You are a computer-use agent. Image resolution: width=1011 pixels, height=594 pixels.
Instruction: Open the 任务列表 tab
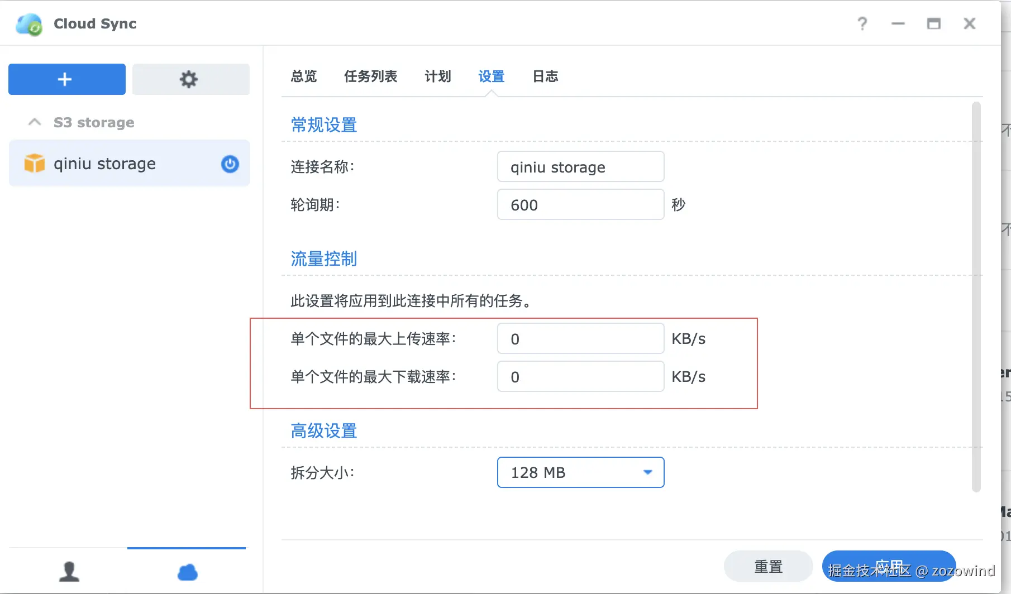pyautogui.click(x=370, y=76)
